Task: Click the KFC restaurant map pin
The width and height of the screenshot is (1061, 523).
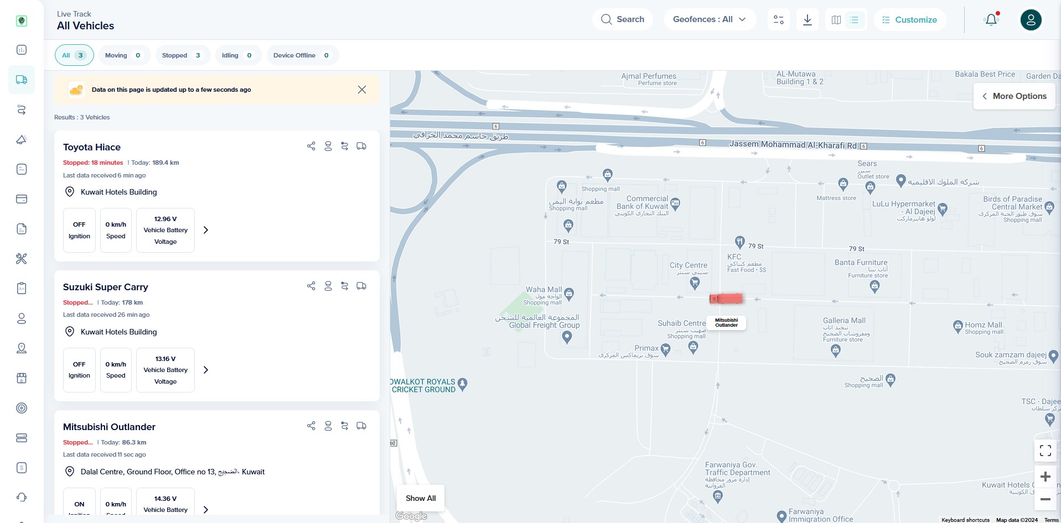Action: tap(739, 242)
